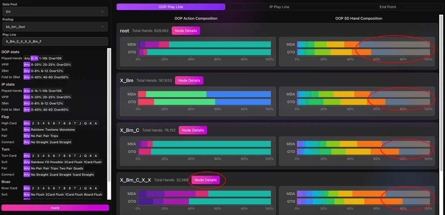The height and width of the screenshot is (215, 445).
Task: Click green segment of X_Bm MDA action bar
Action: click(176, 94)
